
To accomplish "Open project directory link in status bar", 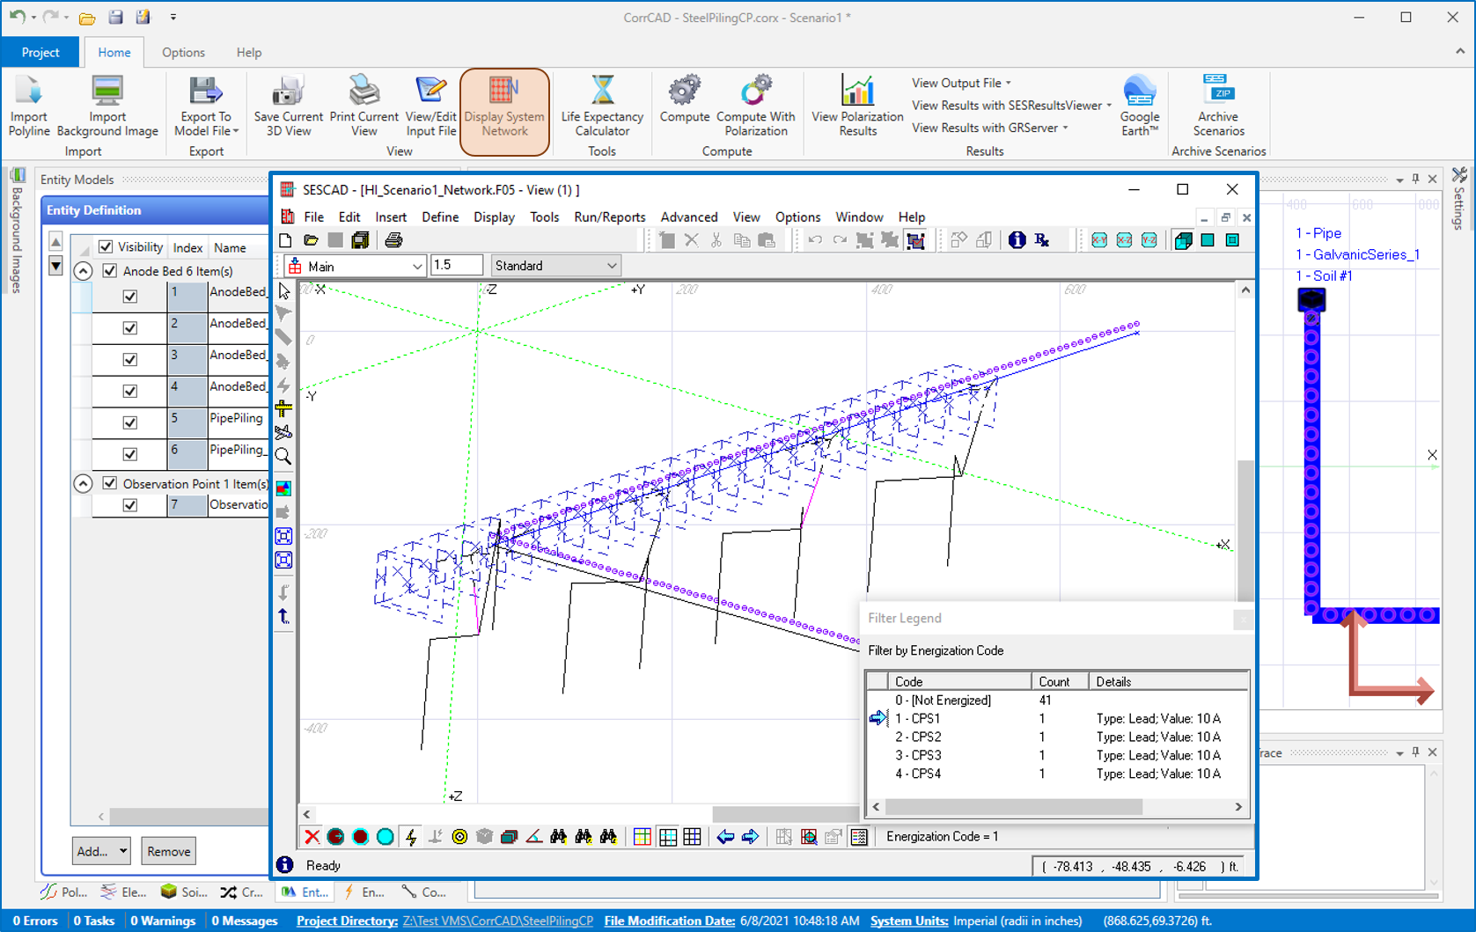I will point(498,921).
